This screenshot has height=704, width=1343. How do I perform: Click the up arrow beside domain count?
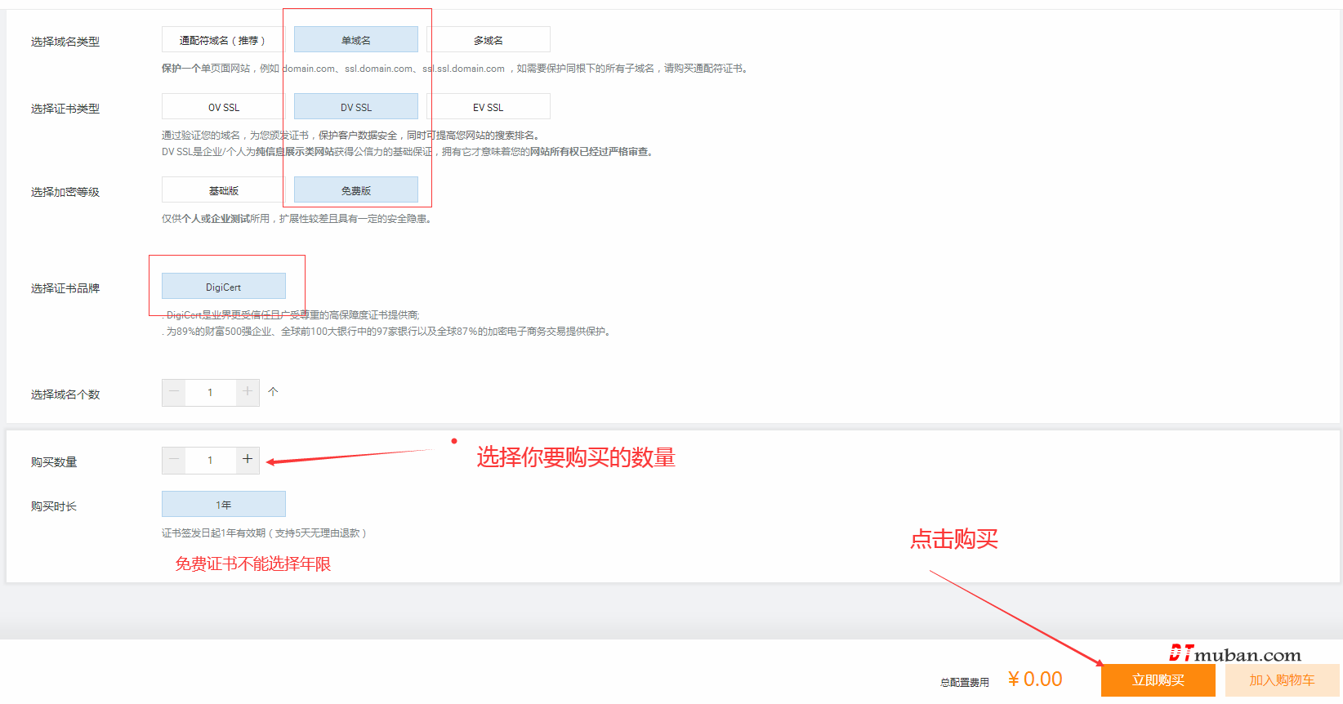click(x=274, y=392)
